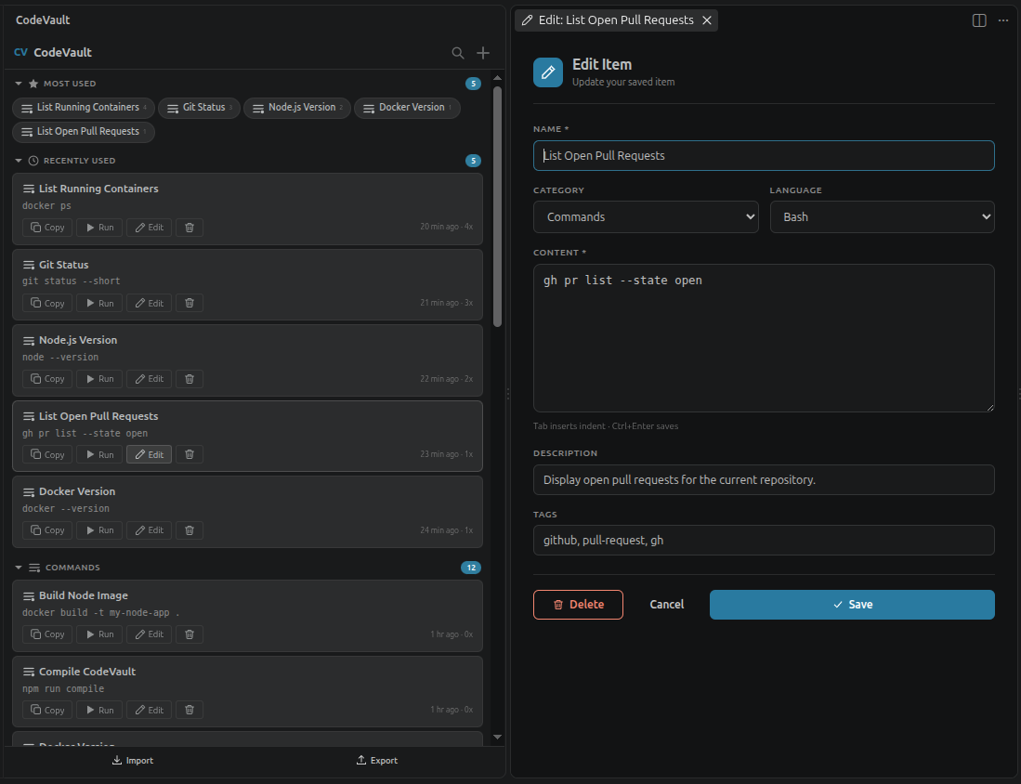The image size is (1021, 784).
Task: Close the Edit: List Open Pull Requests tab
Action: click(706, 20)
